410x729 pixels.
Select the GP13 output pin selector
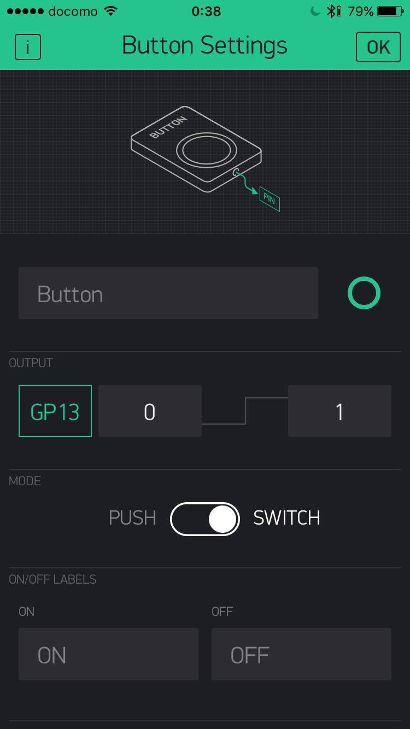55,411
